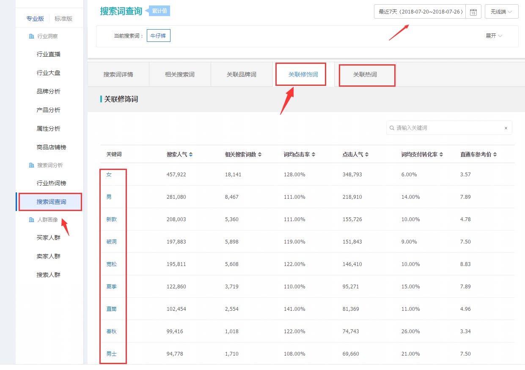Switch to 相关搜索词 tab
The width and height of the screenshot is (525, 370).
(x=180, y=74)
